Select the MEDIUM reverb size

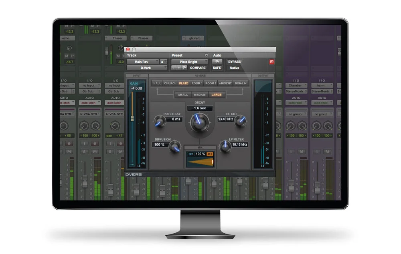click(200, 95)
